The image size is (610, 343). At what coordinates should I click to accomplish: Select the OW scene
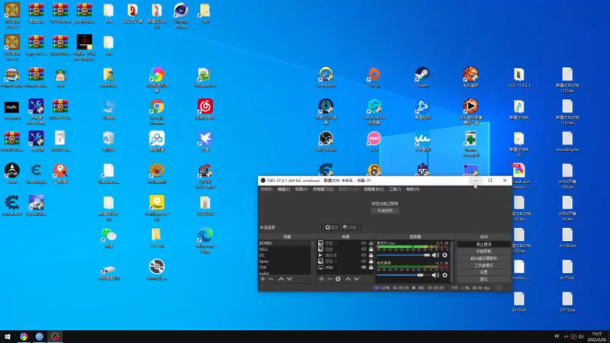click(284, 268)
